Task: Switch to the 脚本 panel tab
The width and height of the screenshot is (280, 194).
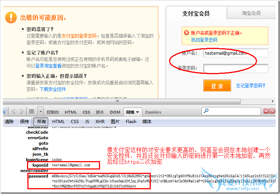Action: [100, 112]
